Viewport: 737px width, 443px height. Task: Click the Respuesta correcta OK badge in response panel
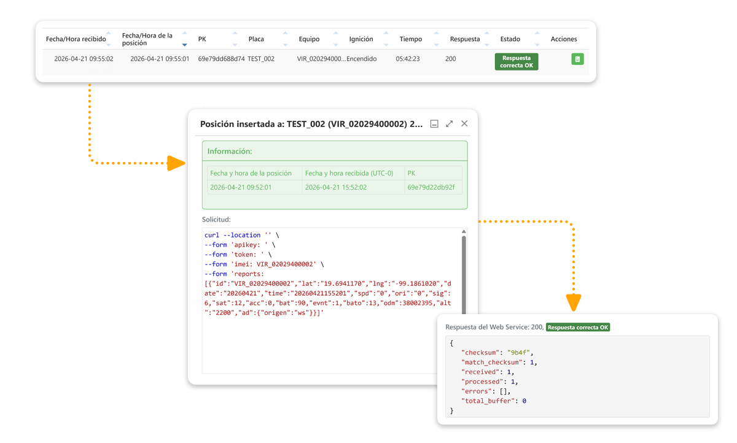pos(578,328)
